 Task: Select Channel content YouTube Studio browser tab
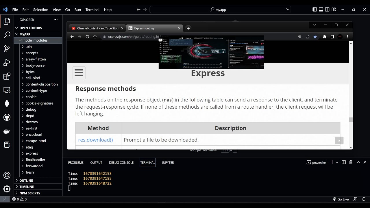[97, 28]
